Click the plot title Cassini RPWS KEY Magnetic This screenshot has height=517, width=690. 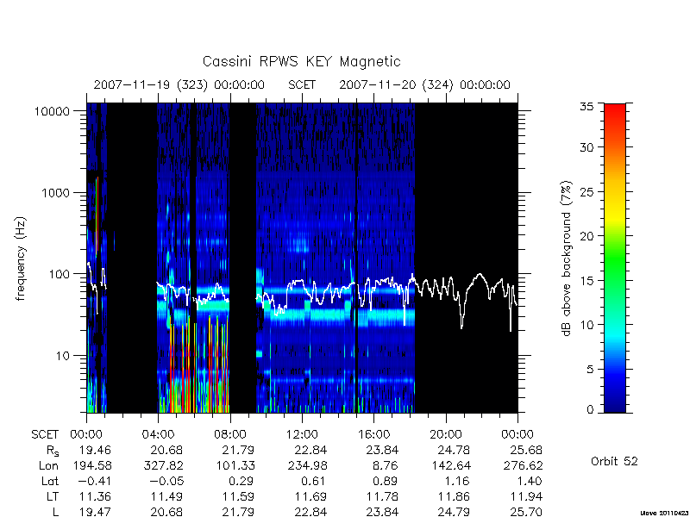[301, 61]
